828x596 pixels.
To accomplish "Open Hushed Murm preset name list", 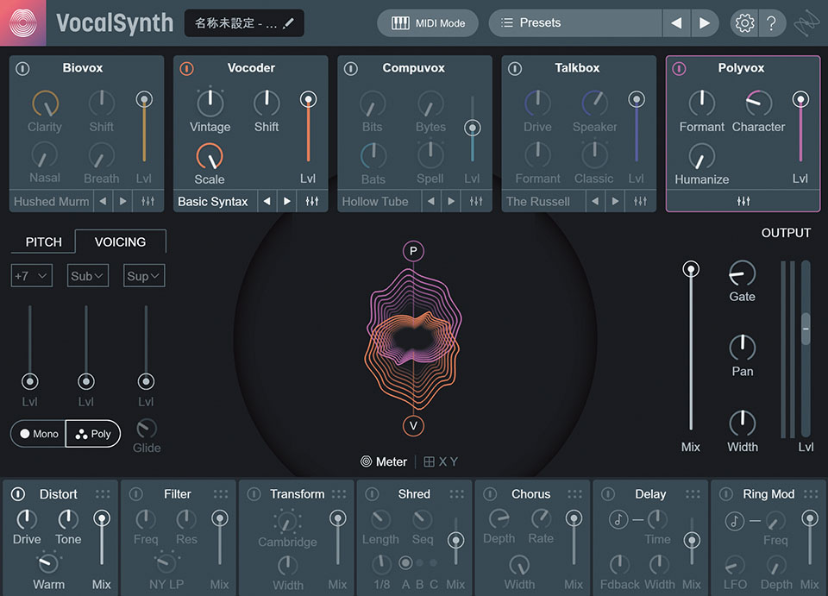I will (x=51, y=201).
